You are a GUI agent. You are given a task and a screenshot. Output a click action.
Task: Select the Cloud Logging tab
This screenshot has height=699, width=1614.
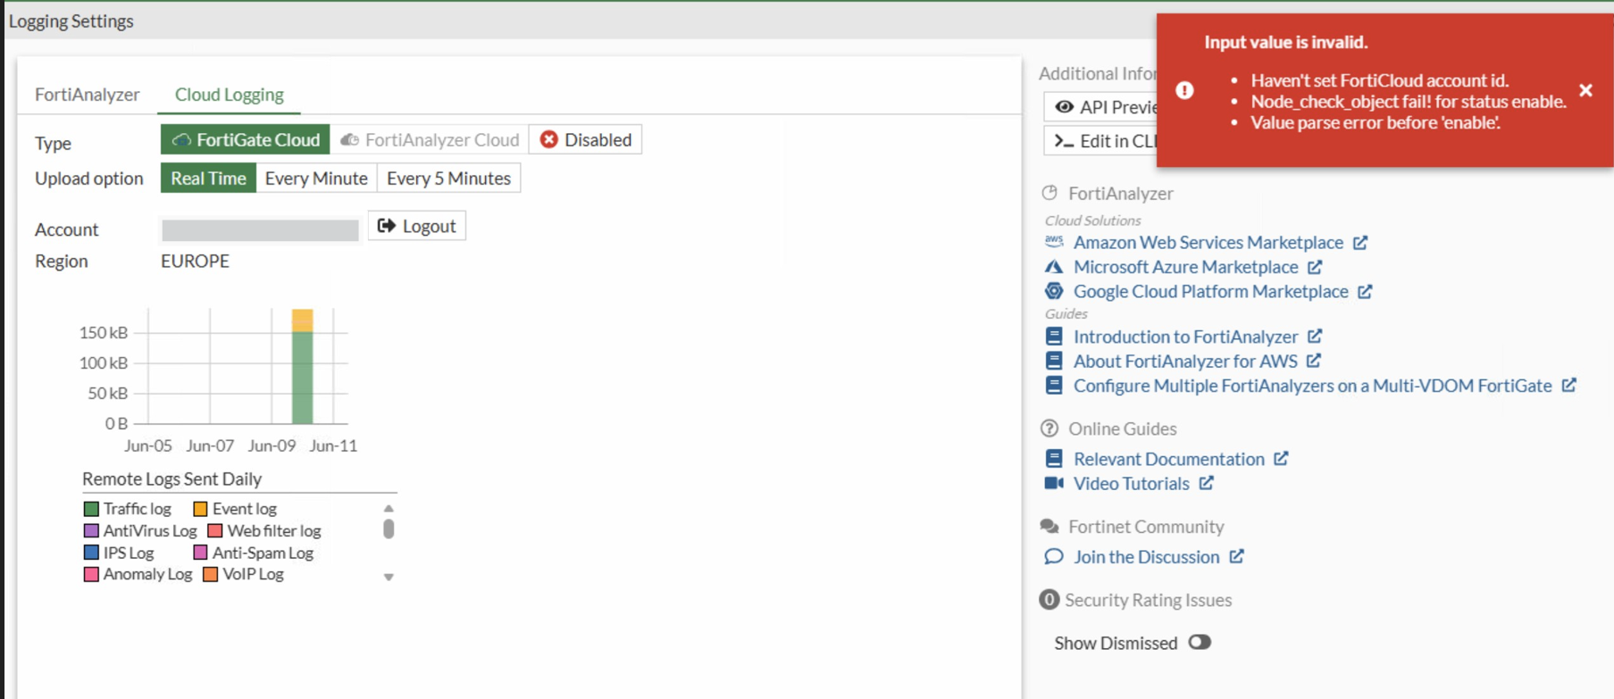(230, 95)
